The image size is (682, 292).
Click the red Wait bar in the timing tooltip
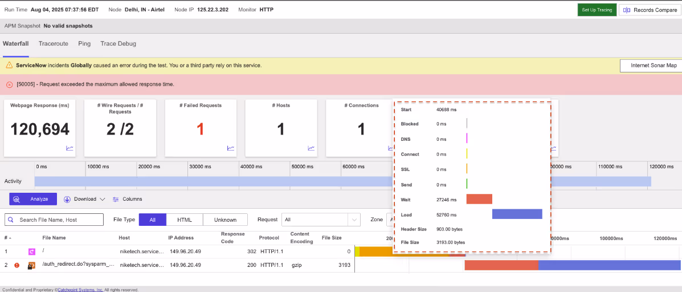tap(479, 199)
